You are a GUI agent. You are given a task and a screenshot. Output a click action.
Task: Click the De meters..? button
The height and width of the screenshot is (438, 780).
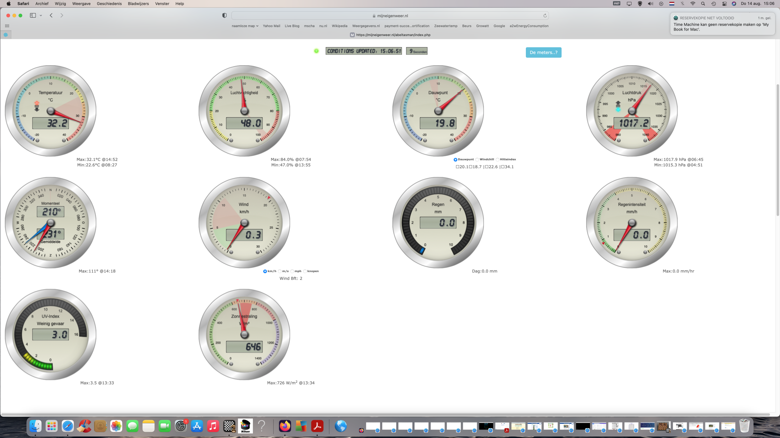pos(543,52)
